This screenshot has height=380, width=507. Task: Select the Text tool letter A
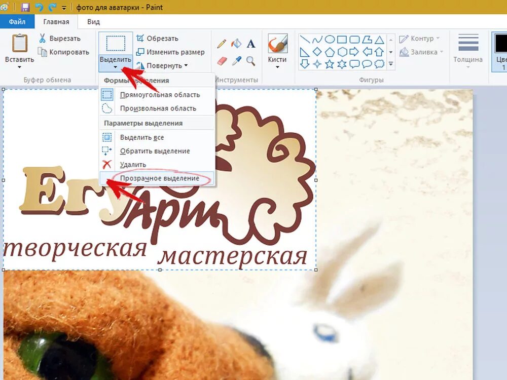[x=251, y=44]
